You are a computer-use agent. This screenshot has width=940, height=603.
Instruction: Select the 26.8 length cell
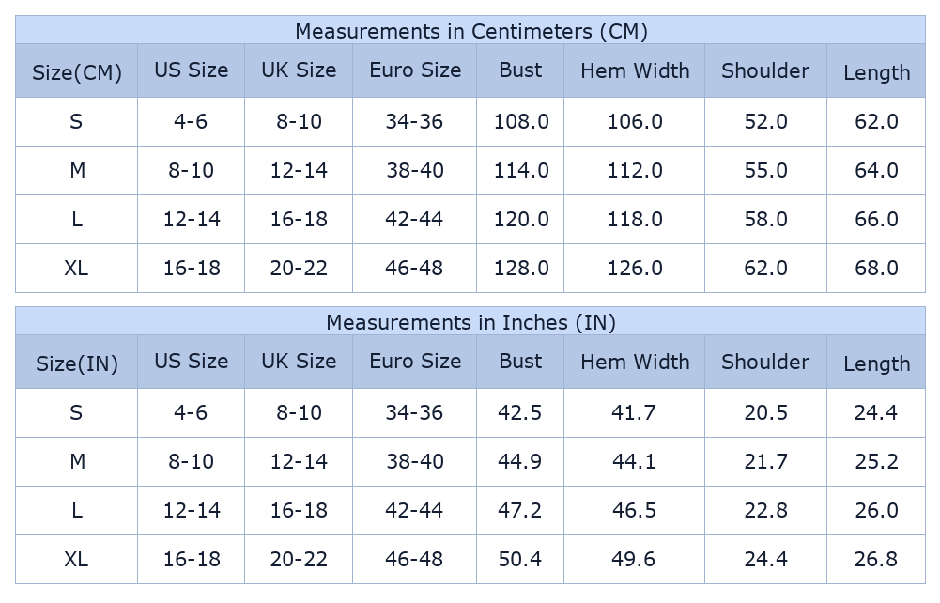876,560
